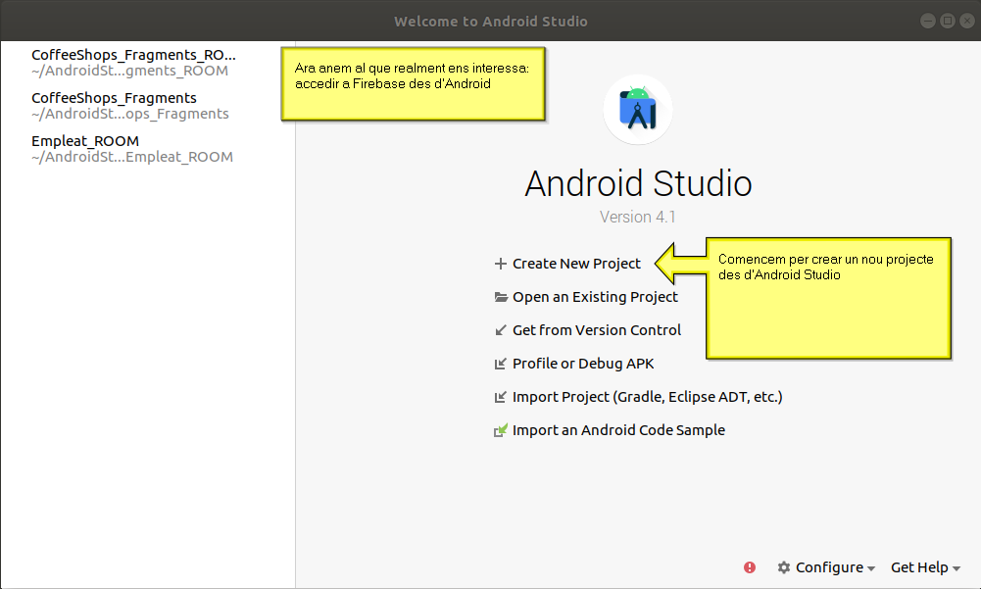The width and height of the screenshot is (981, 589).
Task: Open recent project Empleat_ROOM
Action: 85,141
